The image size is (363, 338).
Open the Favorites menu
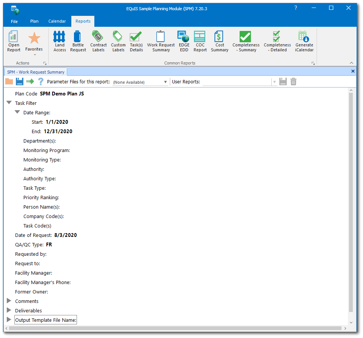pos(34,41)
